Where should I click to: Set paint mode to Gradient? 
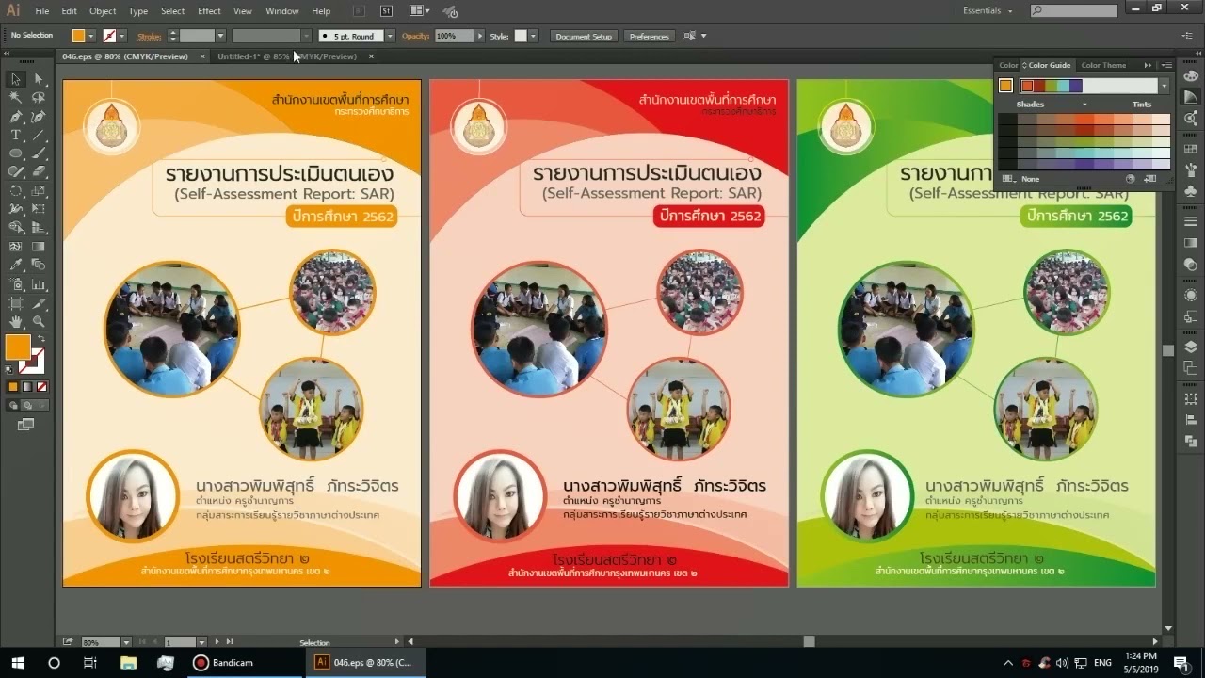click(26, 386)
